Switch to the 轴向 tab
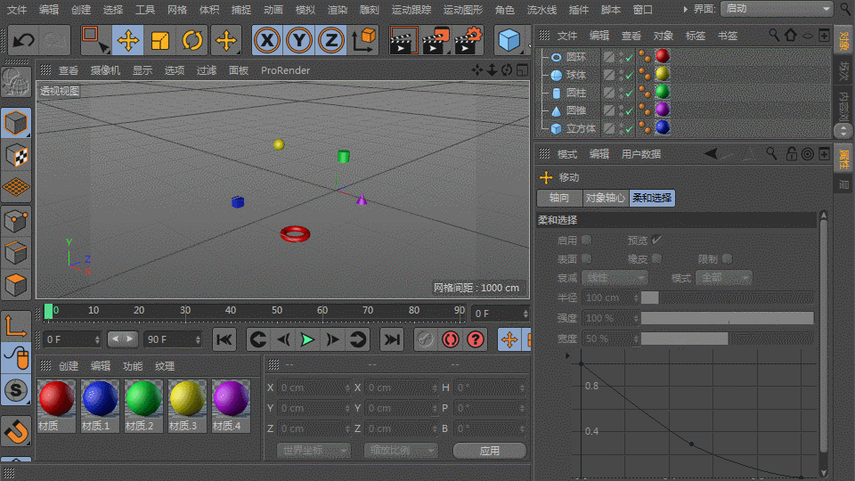Image resolution: width=855 pixels, height=481 pixels. (x=559, y=198)
